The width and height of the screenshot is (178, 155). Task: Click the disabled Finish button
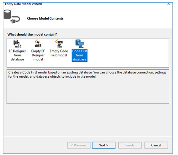point(130,145)
